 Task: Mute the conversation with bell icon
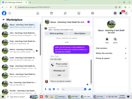(107, 39)
